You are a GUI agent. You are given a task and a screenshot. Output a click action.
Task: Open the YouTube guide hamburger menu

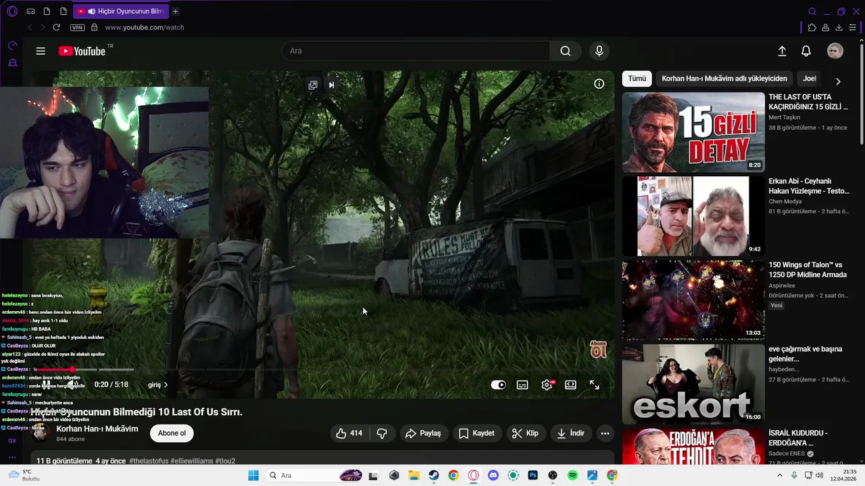coord(41,51)
